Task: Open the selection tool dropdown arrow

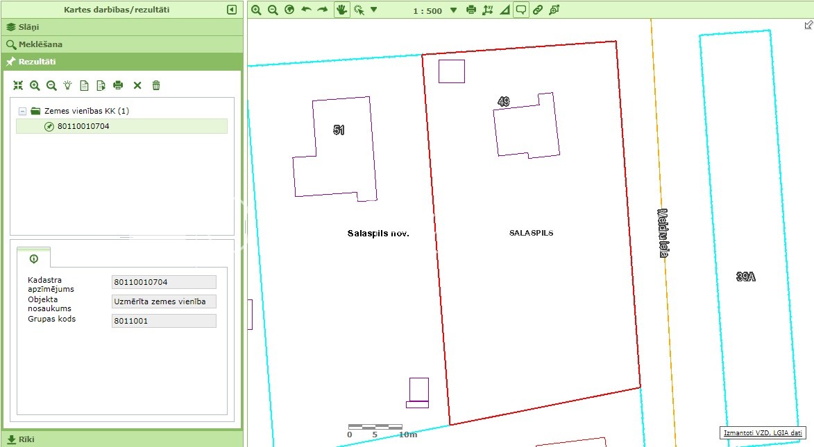Action: tap(374, 10)
